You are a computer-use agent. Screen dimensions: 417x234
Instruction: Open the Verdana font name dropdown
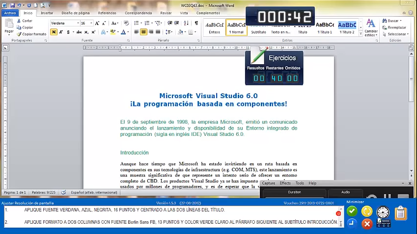pos(78,24)
